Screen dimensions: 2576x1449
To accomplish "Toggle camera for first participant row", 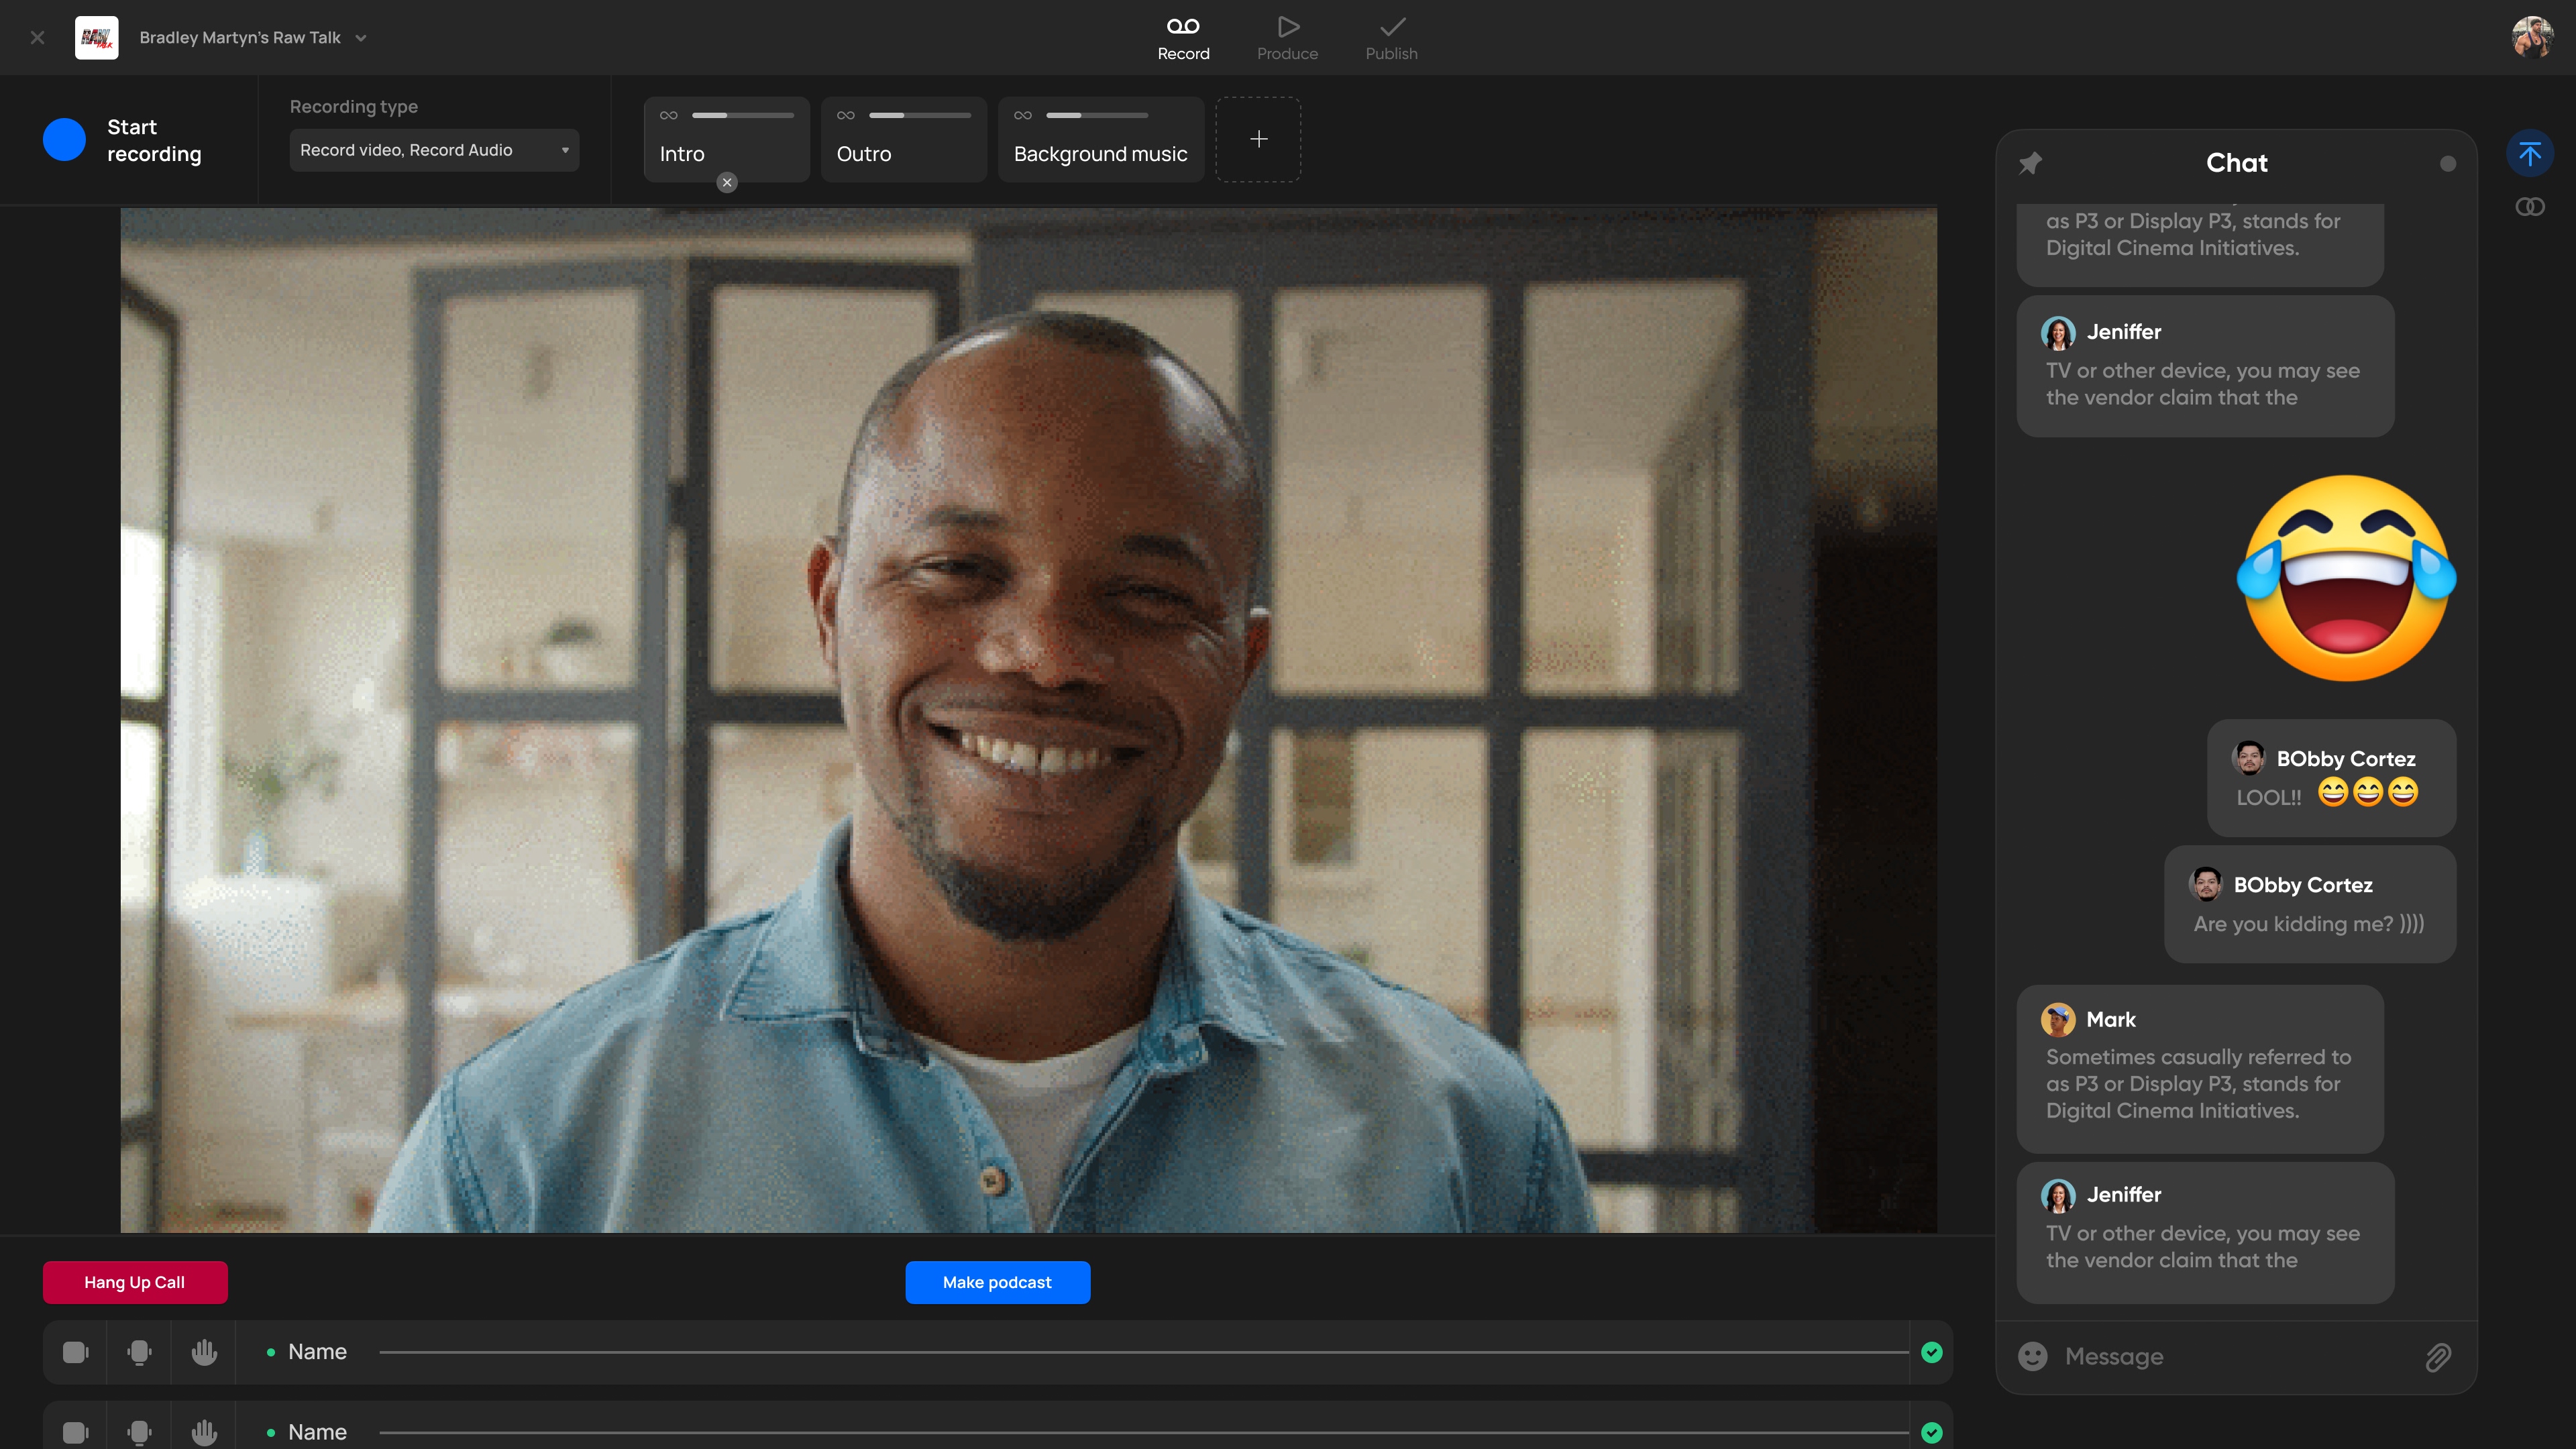I will point(76,1352).
